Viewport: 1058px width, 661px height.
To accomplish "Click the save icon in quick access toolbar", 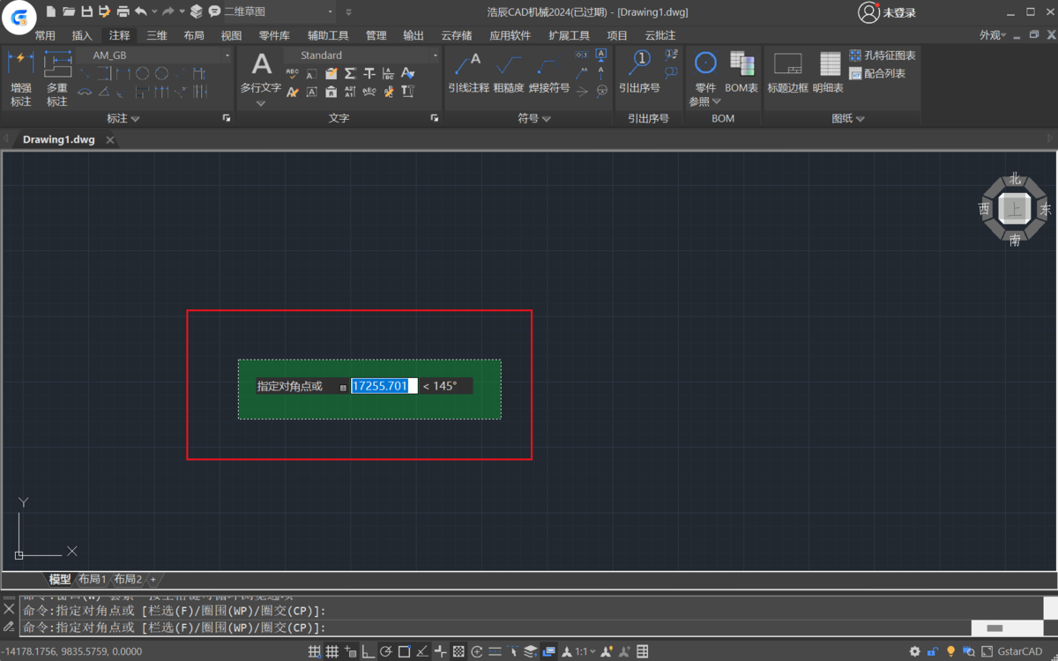I will (86, 11).
